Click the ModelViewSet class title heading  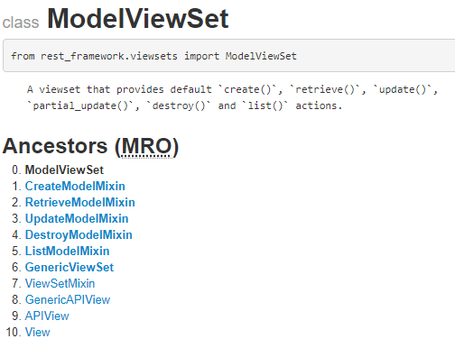[138, 19]
